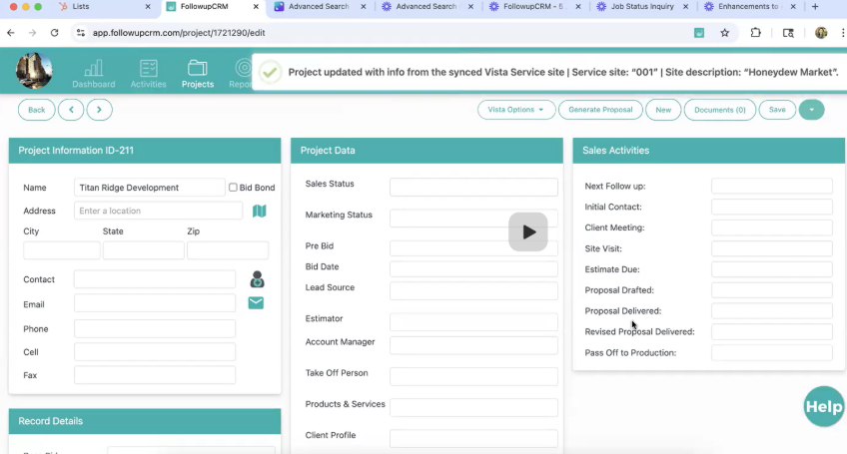
Task: Click the New button
Action: coord(663,110)
